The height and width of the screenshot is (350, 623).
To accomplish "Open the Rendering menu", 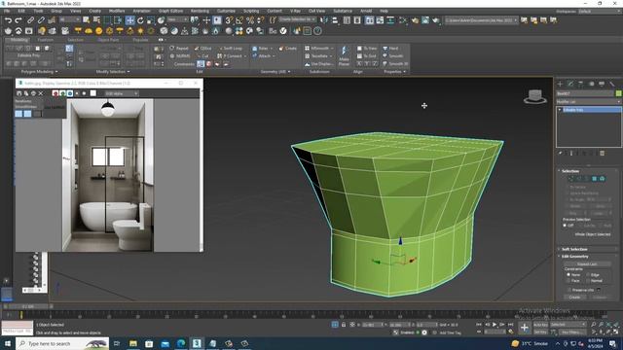I will (200, 11).
